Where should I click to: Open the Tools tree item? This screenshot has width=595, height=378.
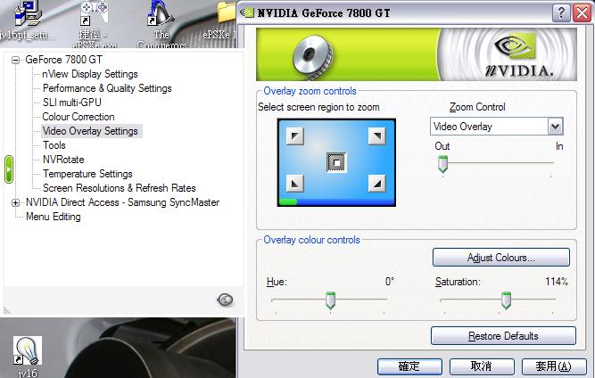pos(54,145)
